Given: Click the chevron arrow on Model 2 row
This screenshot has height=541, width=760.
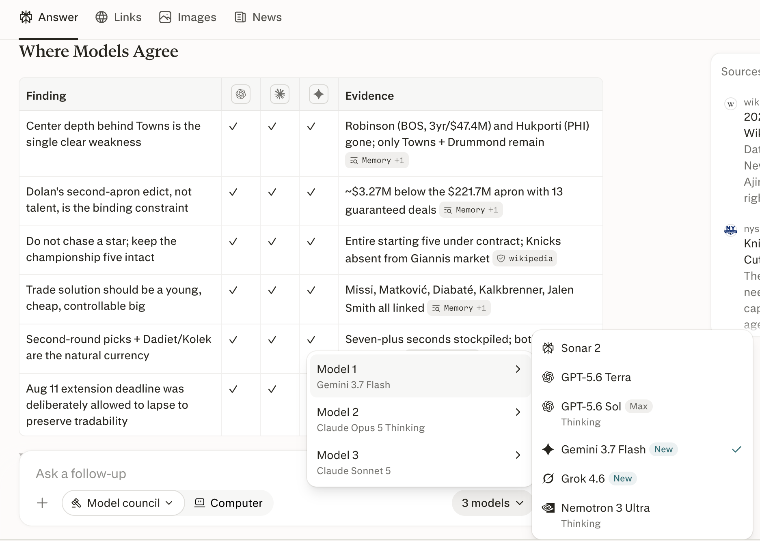Looking at the screenshot, I should tap(518, 412).
